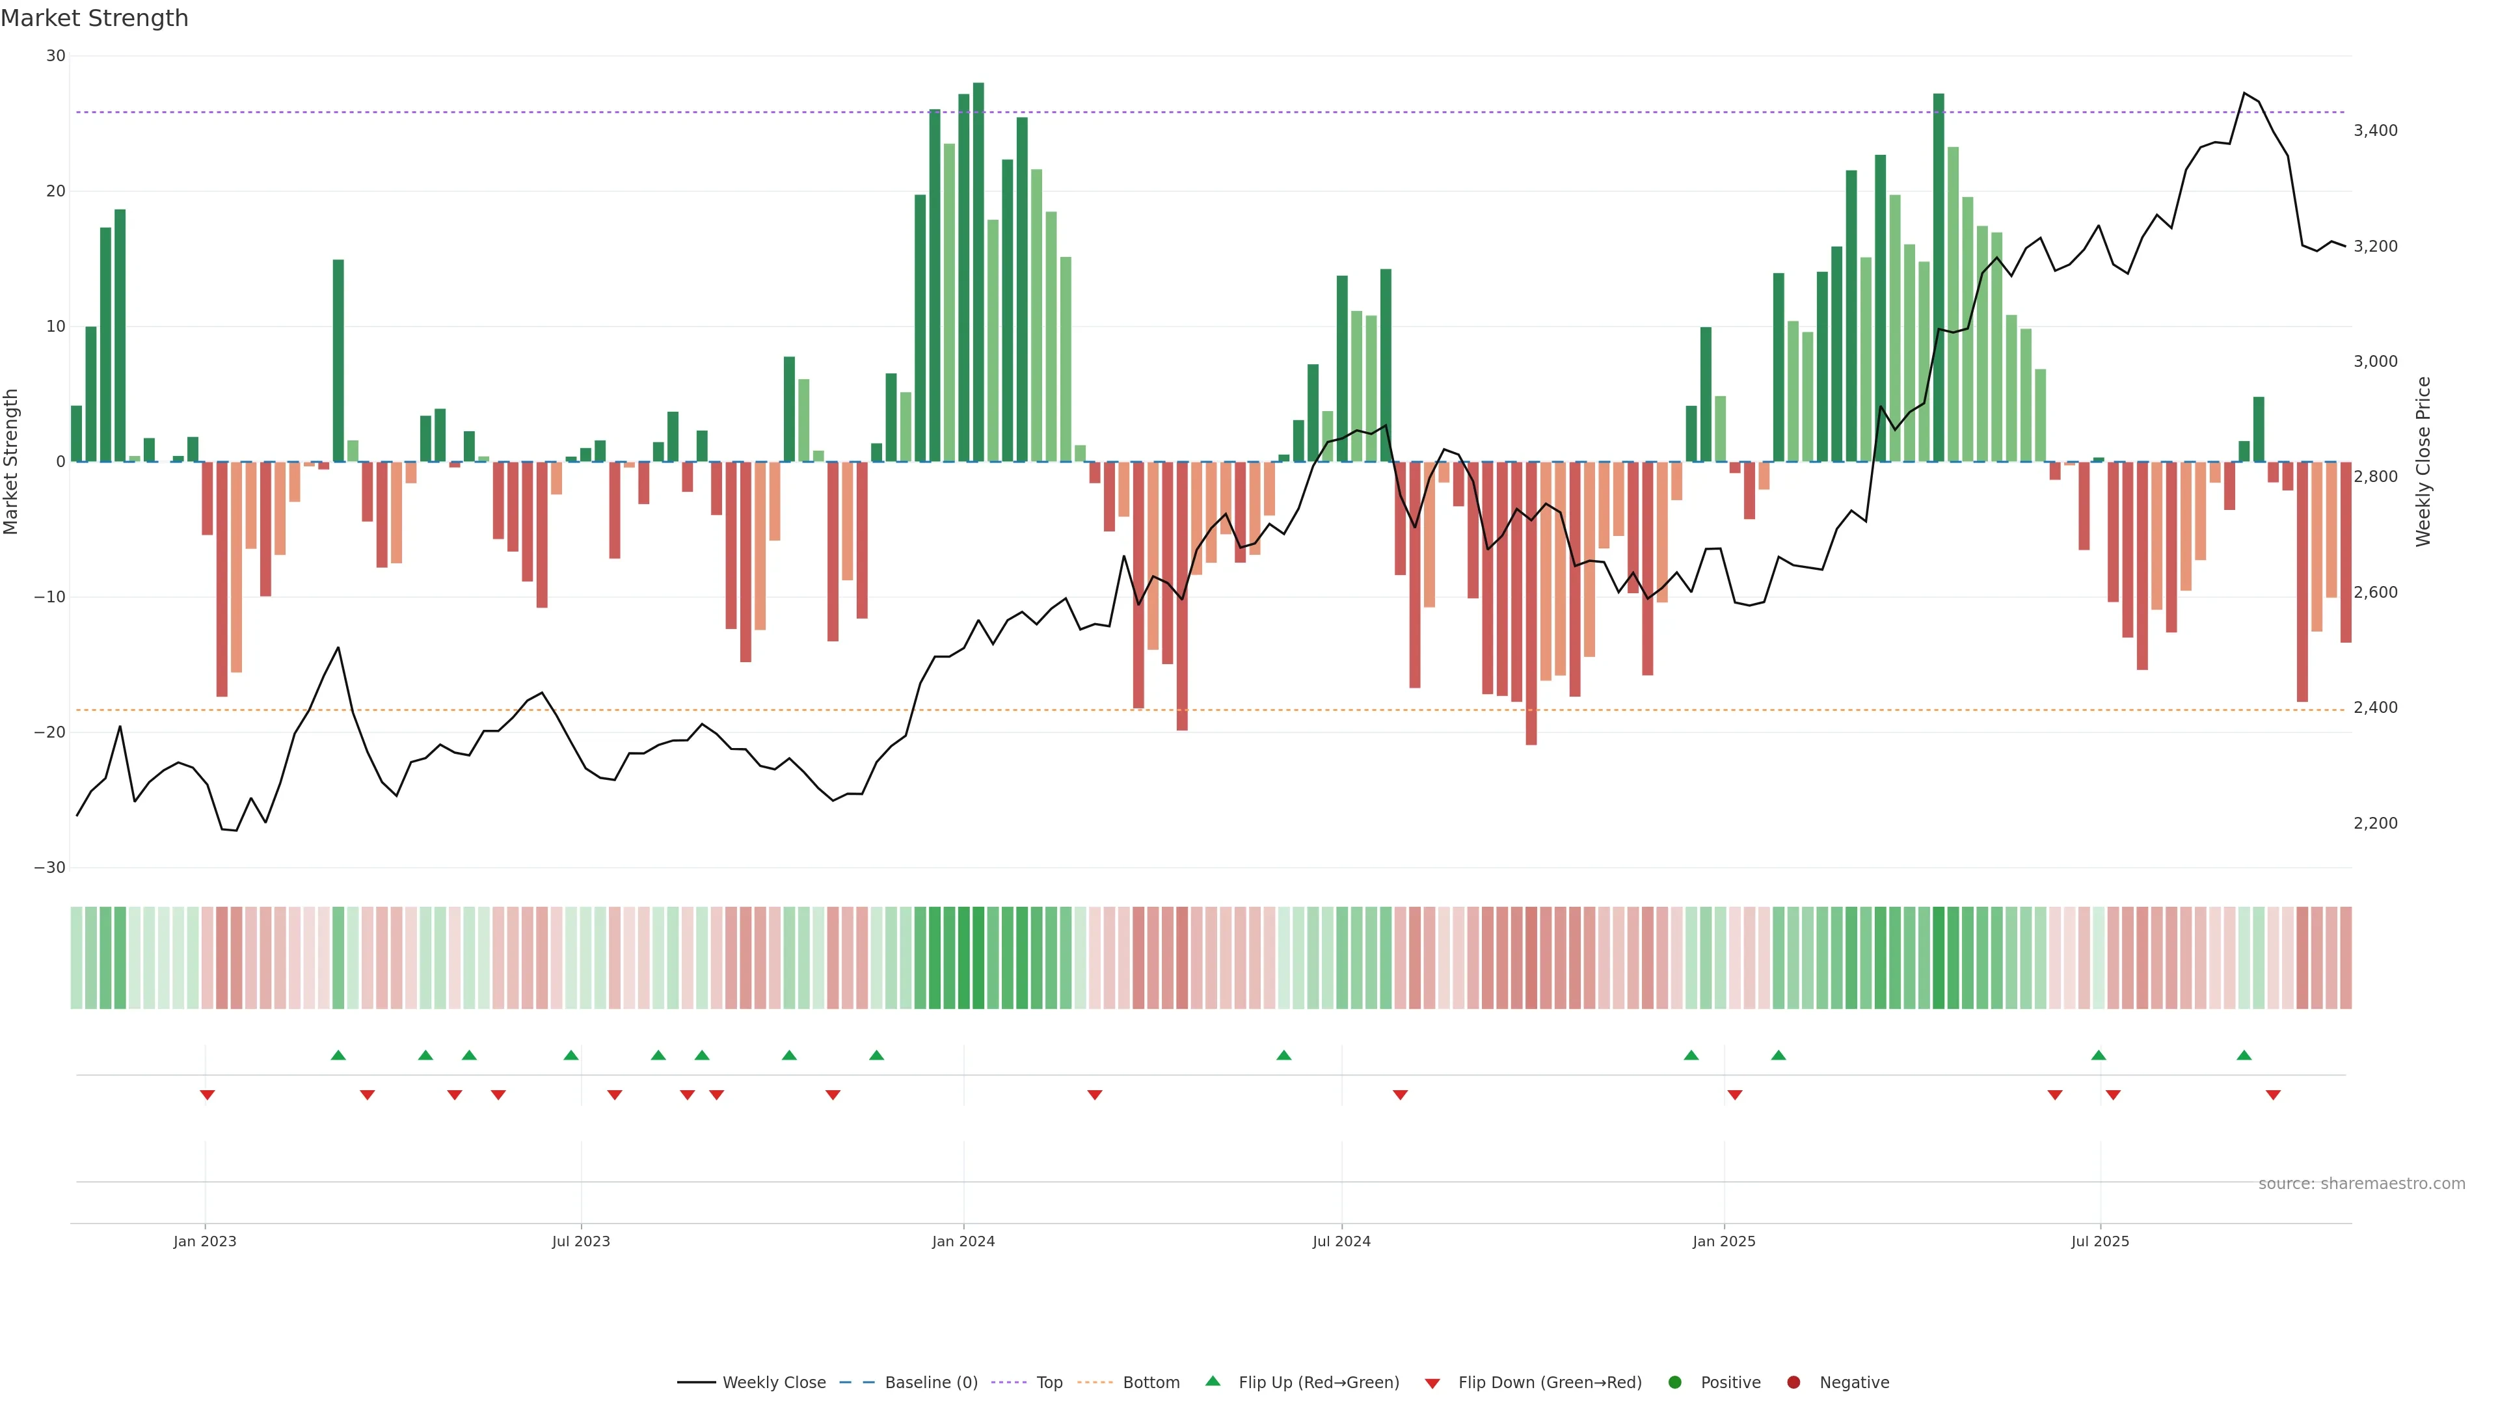This screenshot has width=2498, height=1405.
Task: Click the leftmost cell of the heatmap strip
Action: click(77, 958)
